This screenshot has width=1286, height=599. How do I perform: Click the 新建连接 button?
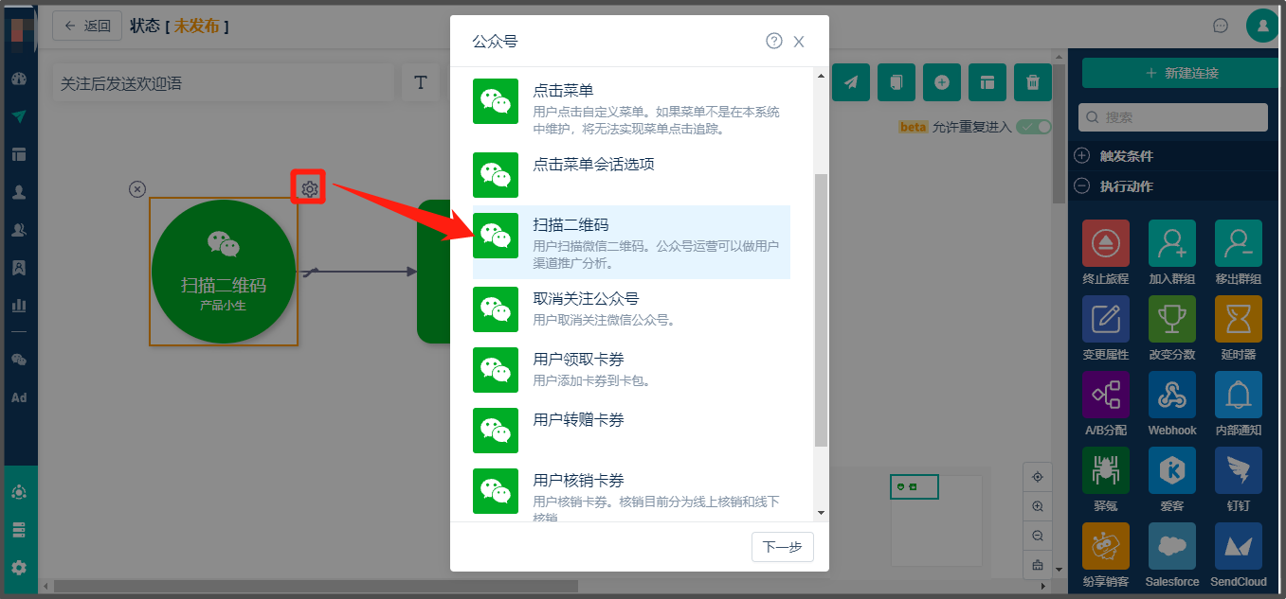pos(1181,73)
